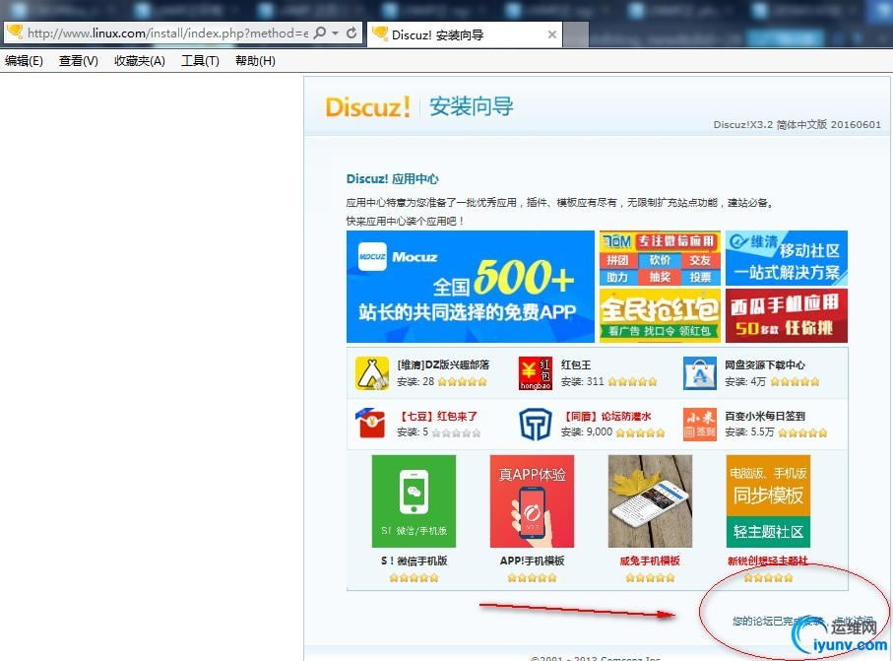This screenshot has height=661, width=893.
Task: Open the 收藏夹(A) menu
Action: pos(140,60)
